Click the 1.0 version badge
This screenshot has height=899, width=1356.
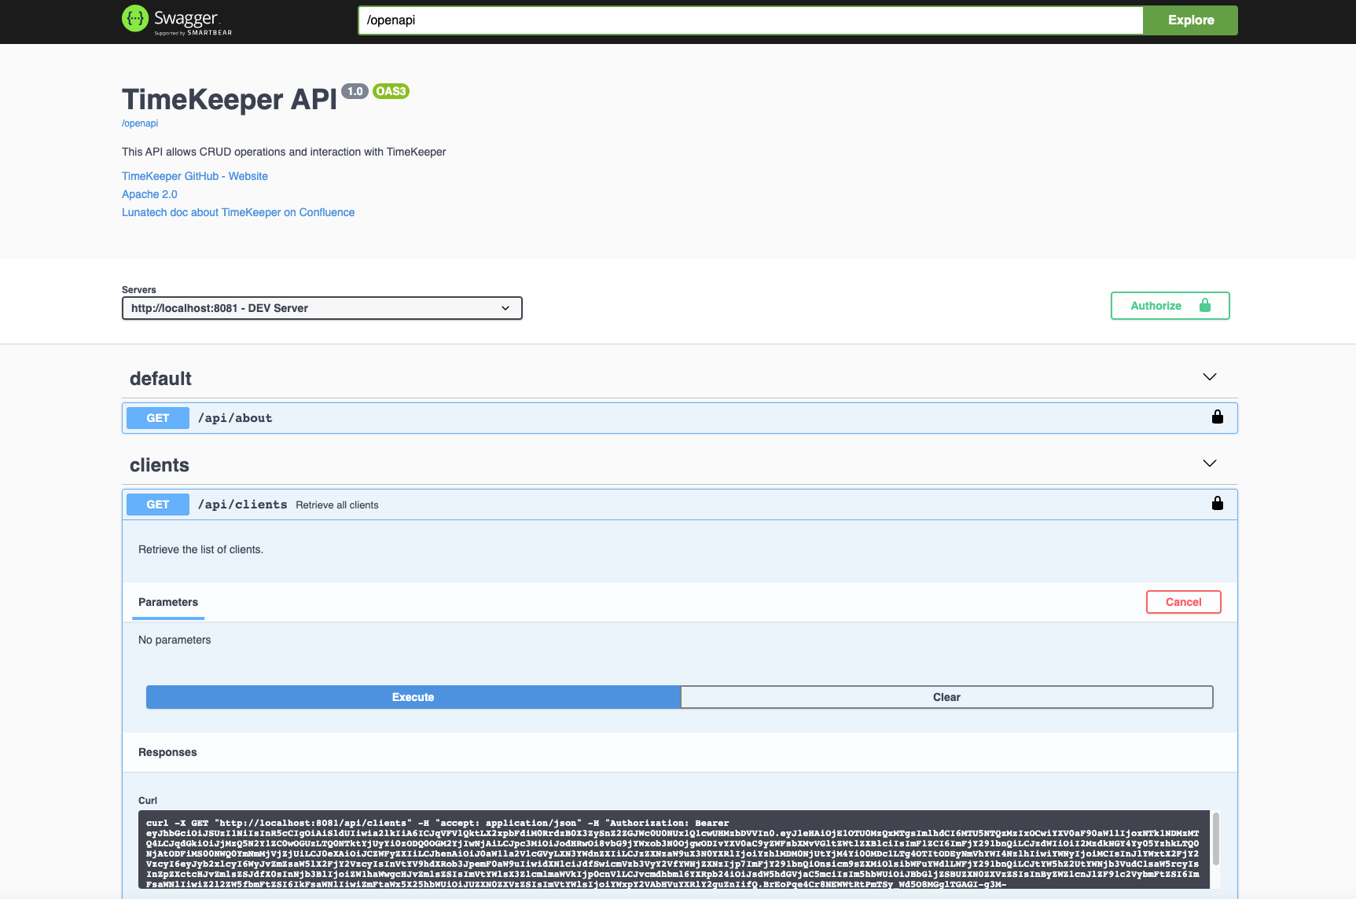(x=355, y=91)
